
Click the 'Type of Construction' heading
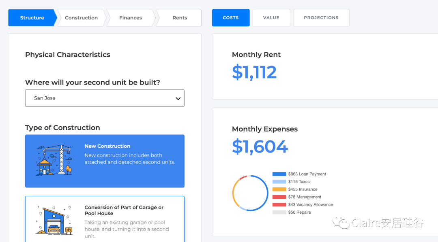coord(62,128)
